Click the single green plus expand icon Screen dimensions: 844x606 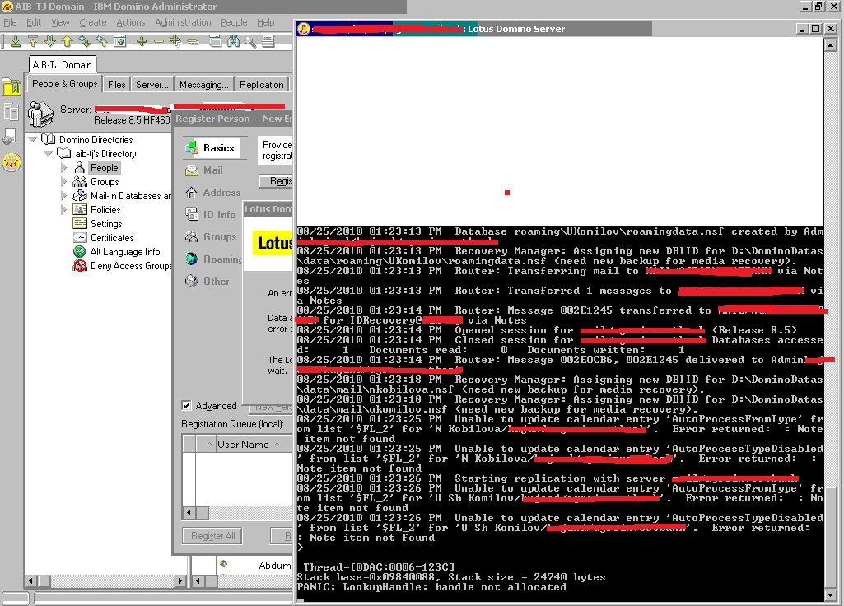(x=142, y=41)
